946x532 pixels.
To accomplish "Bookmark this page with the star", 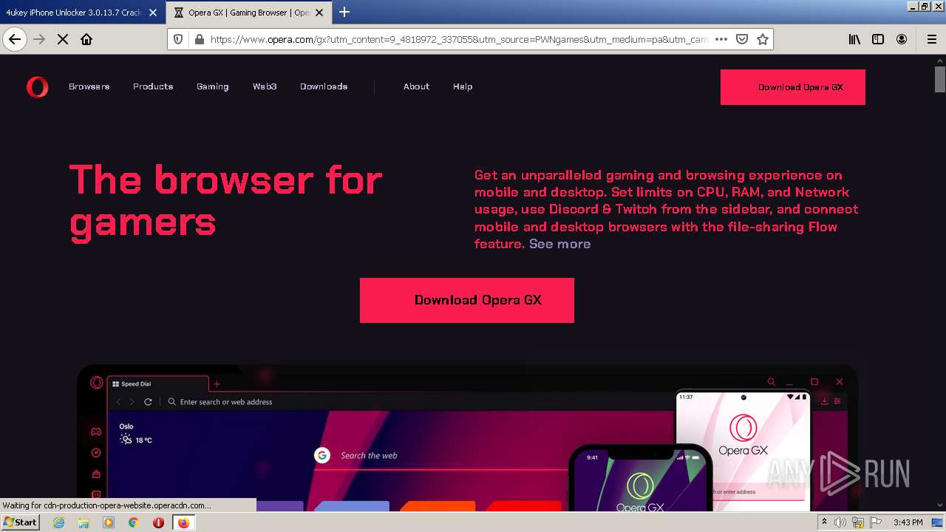I will click(x=763, y=39).
